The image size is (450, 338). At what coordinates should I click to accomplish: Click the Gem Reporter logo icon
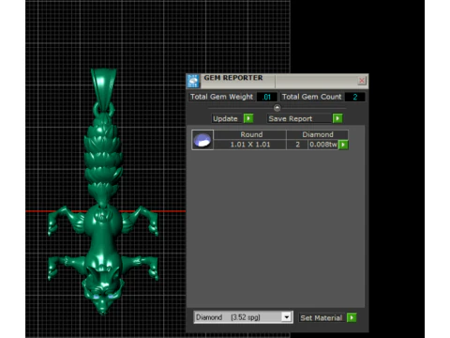click(x=193, y=81)
